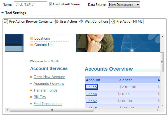The width and height of the screenshot is (167, 115).
Task: Open the Open New Account link
Action: (x=49, y=77)
